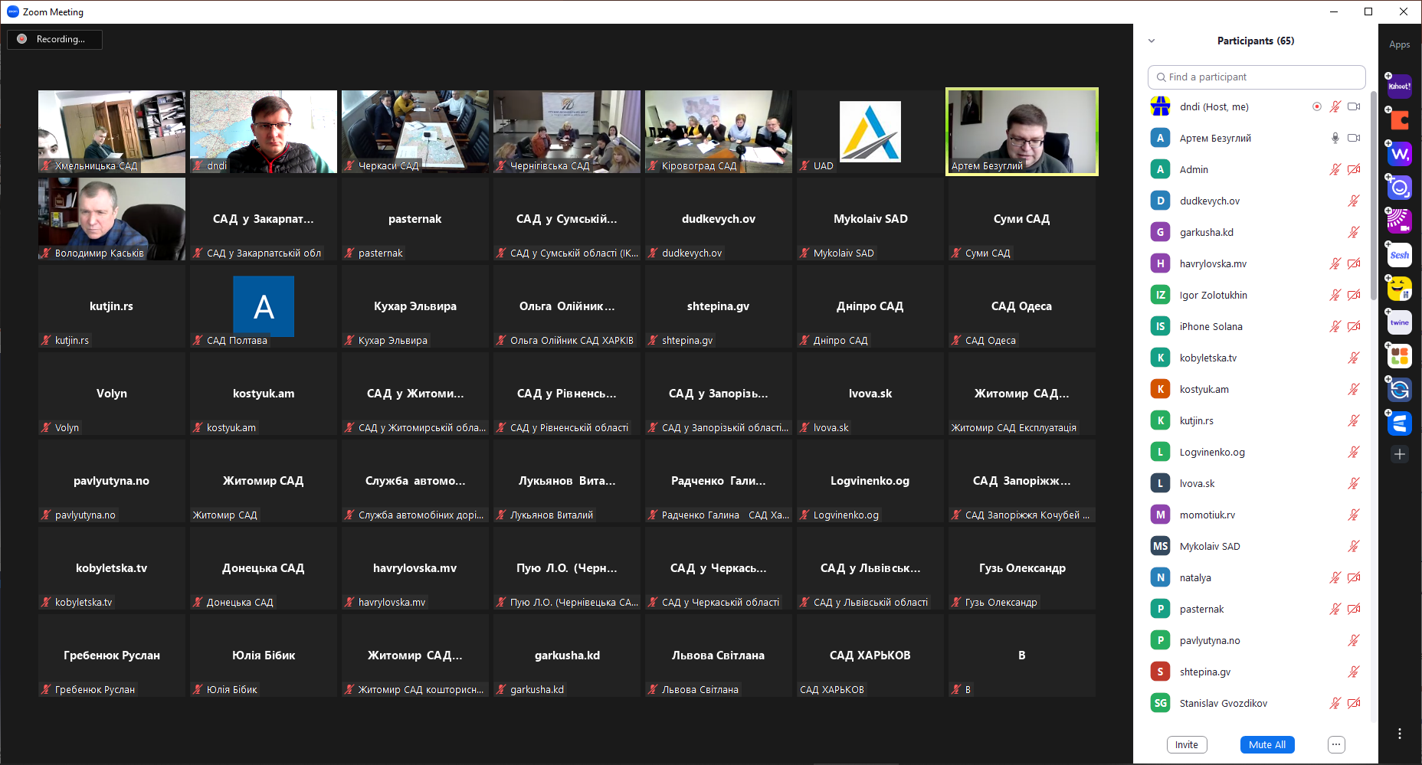This screenshot has height=765, width=1422.
Task: Open the purple W app icon
Action: tap(1400, 154)
